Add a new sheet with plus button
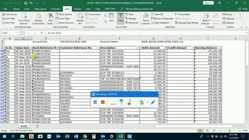The height and width of the screenshot is (140, 249). point(37,126)
